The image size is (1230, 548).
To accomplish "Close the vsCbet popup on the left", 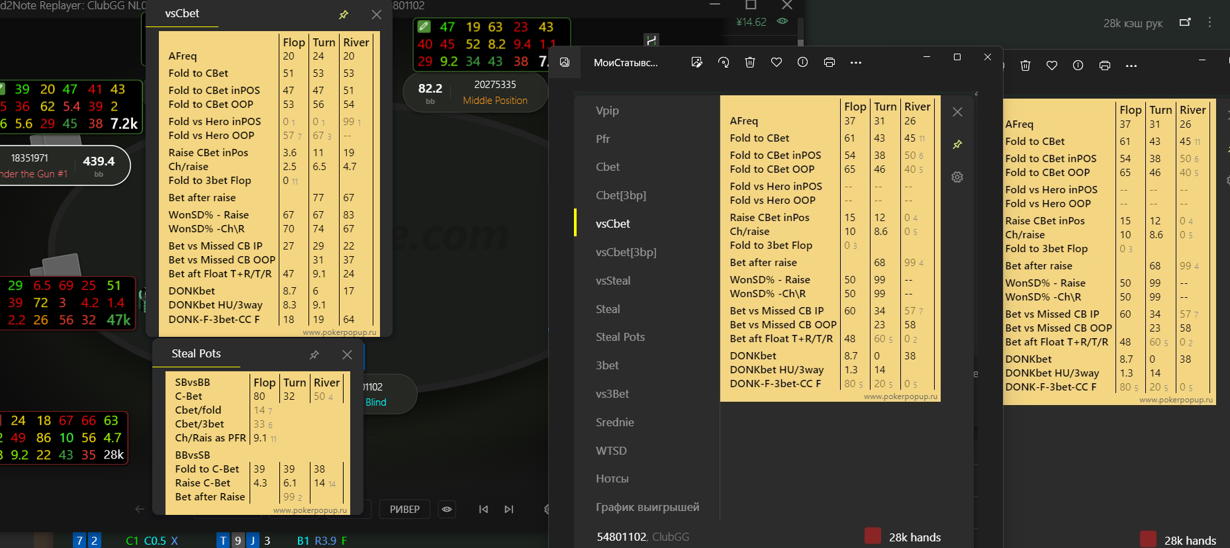I will click(x=376, y=15).
